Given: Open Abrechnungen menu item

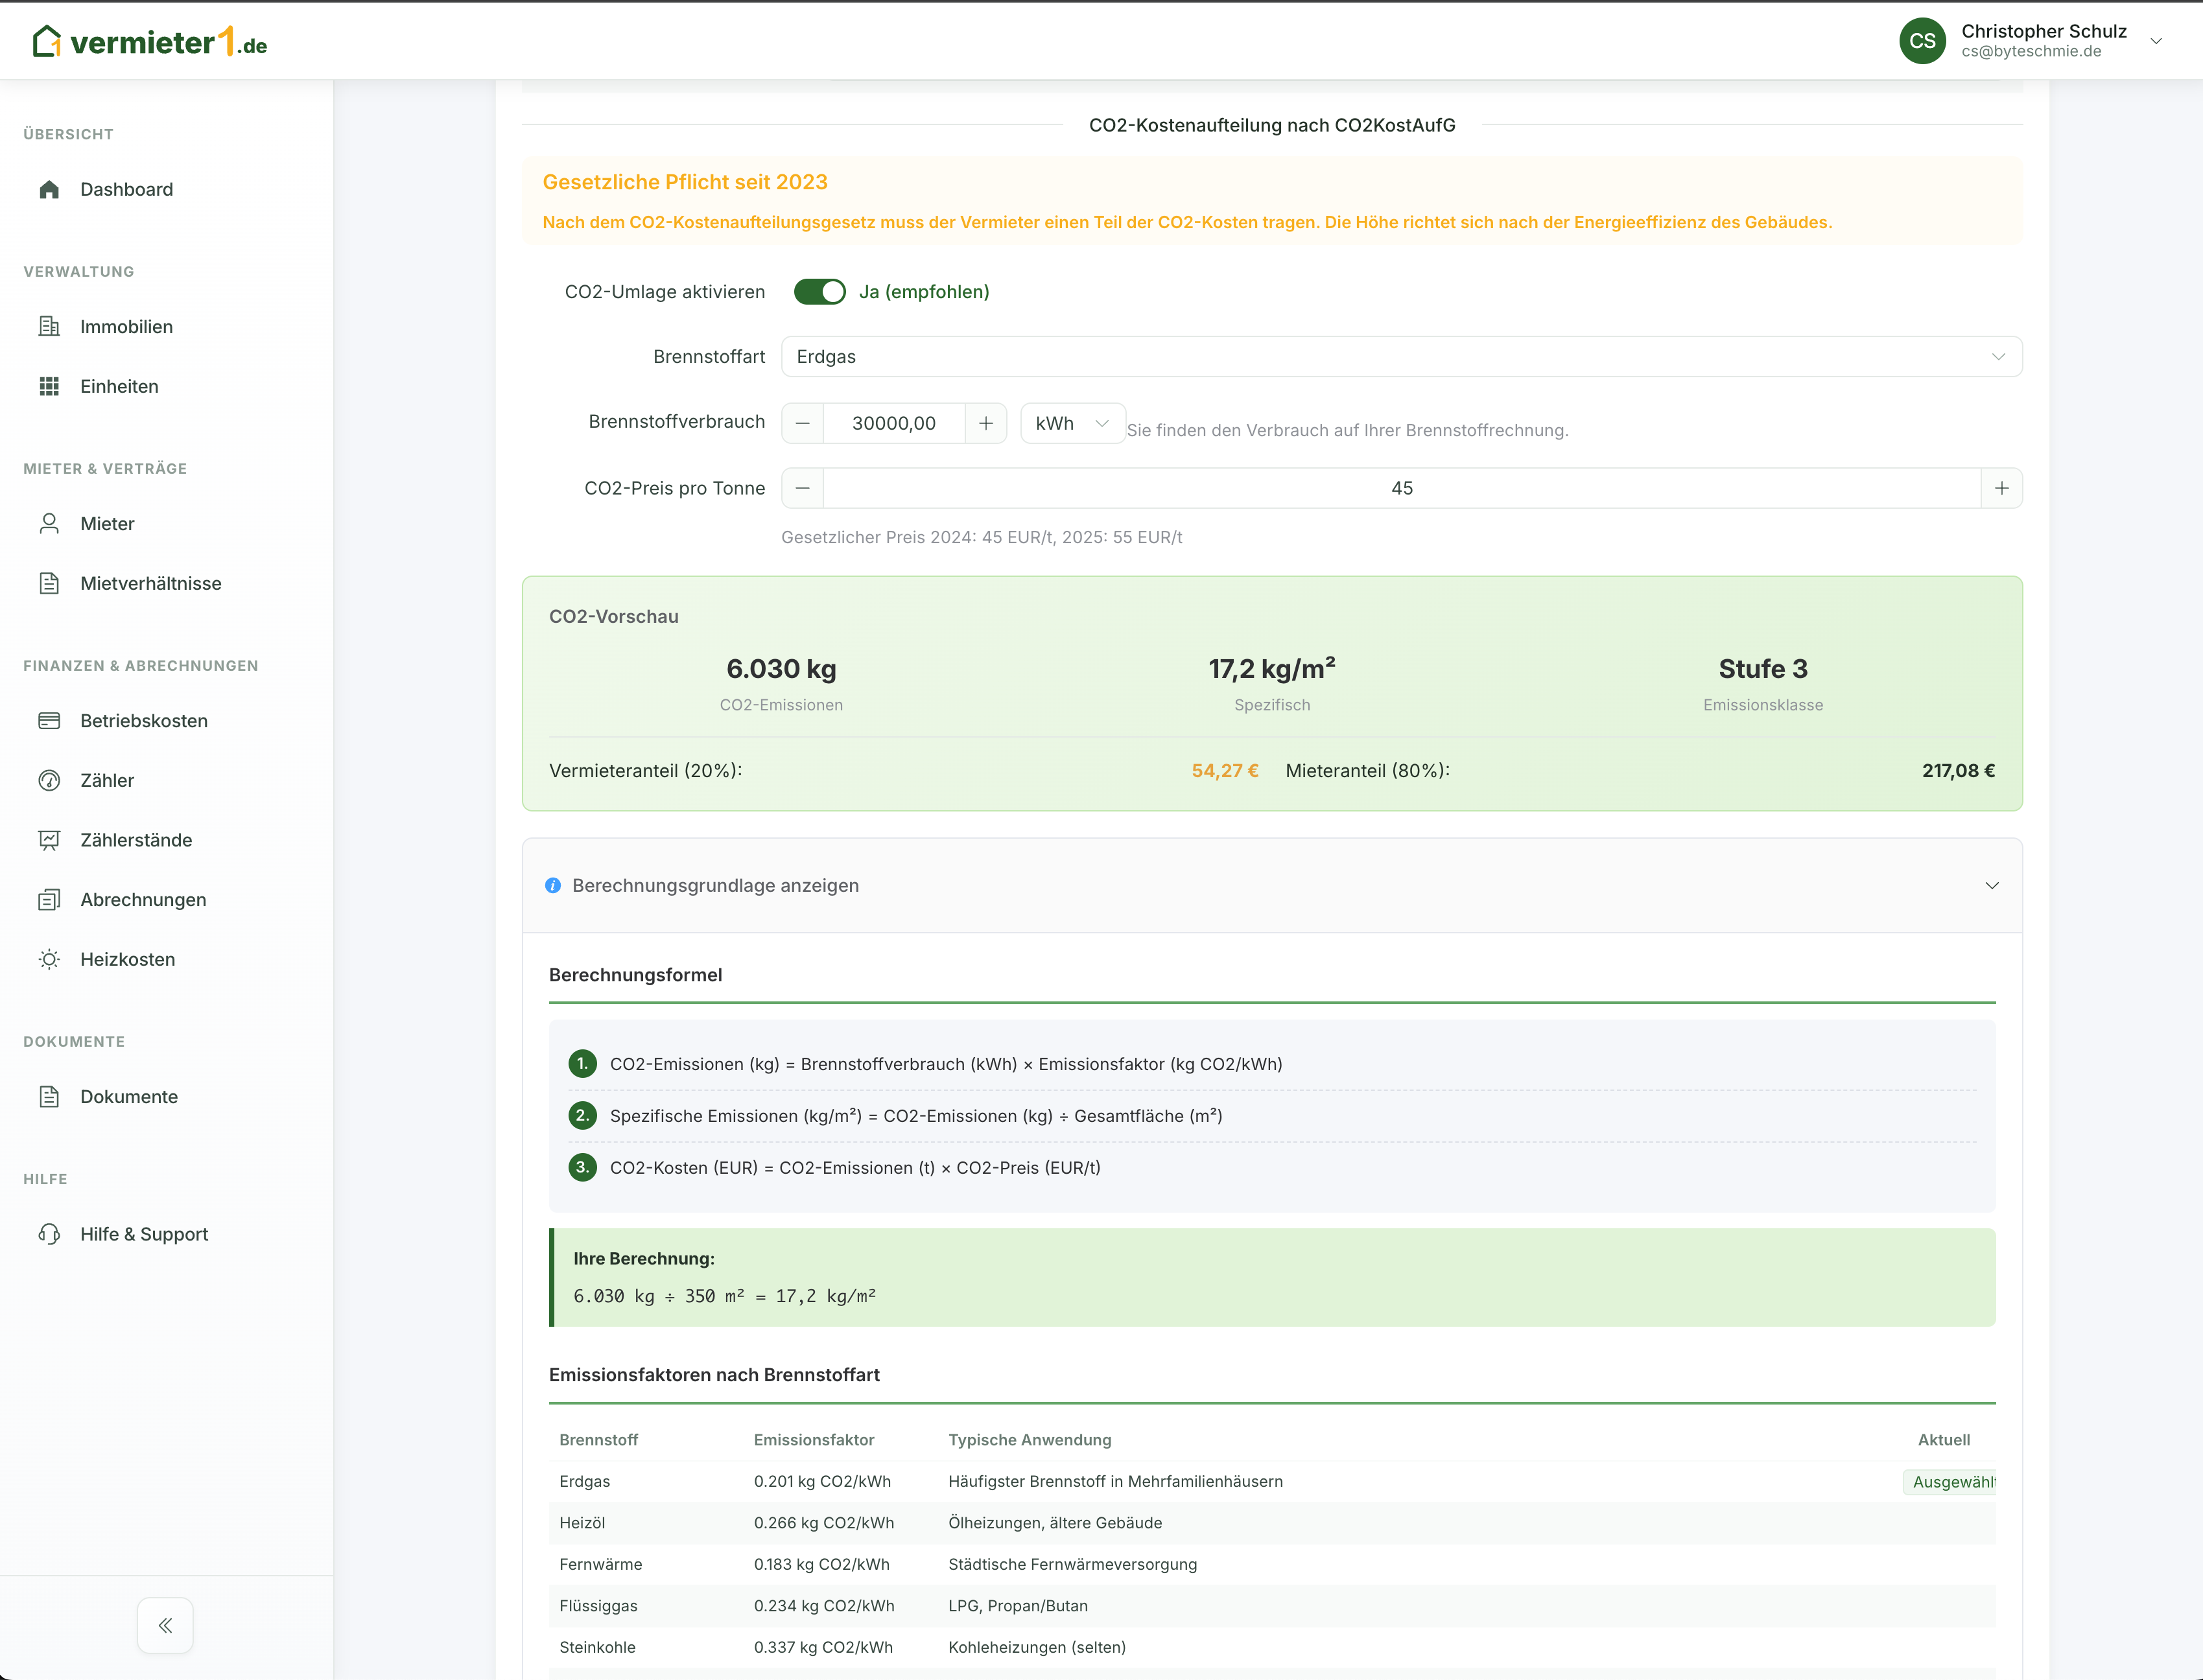Looking at the screenshot, I should (x=143, y=900).
